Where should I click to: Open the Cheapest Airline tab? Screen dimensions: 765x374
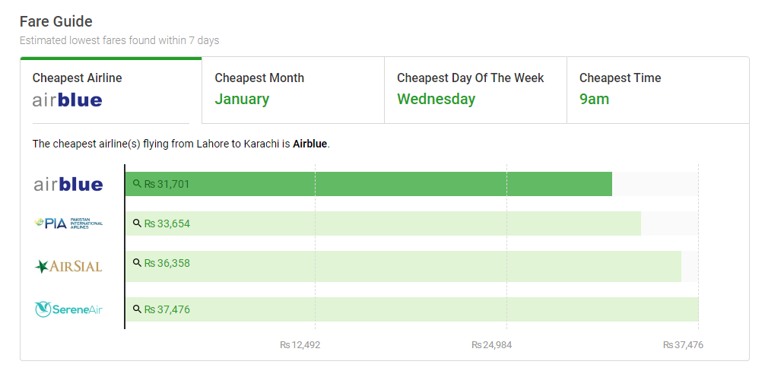(x=111, y=90)
